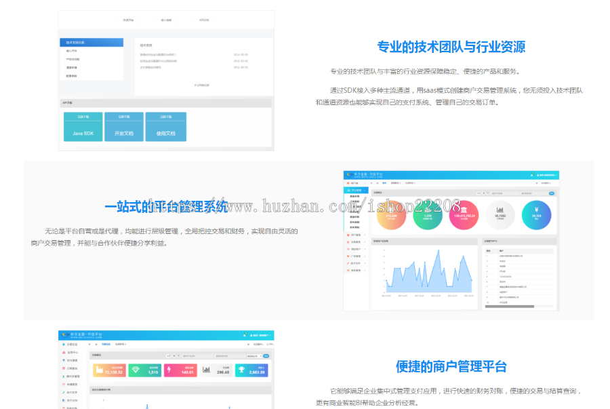Select 配置参数 in the 技术支持分类 sidebar

(71, 75)
